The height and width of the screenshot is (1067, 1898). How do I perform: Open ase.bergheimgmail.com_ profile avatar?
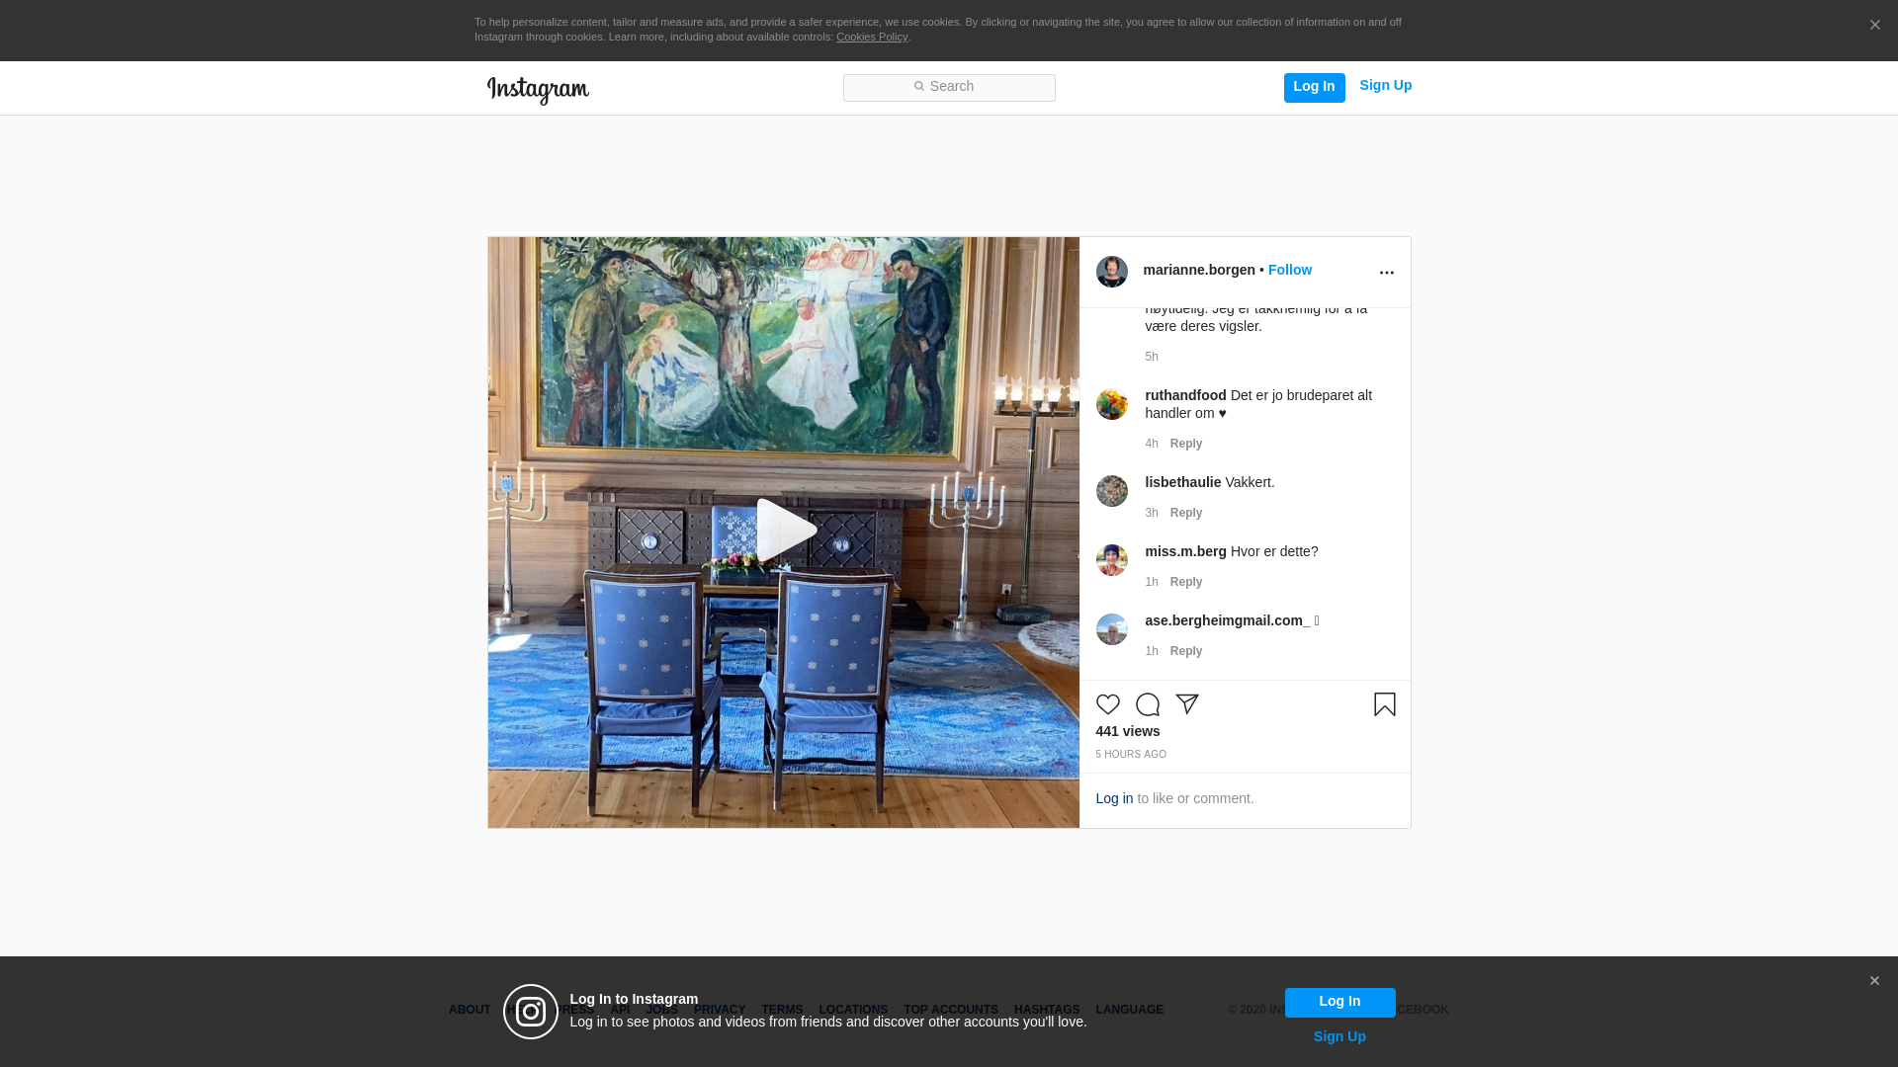pyautogui.click(x=1112, y=629)
